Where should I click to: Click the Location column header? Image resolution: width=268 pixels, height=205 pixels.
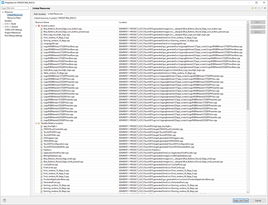(x=182, y=22)
